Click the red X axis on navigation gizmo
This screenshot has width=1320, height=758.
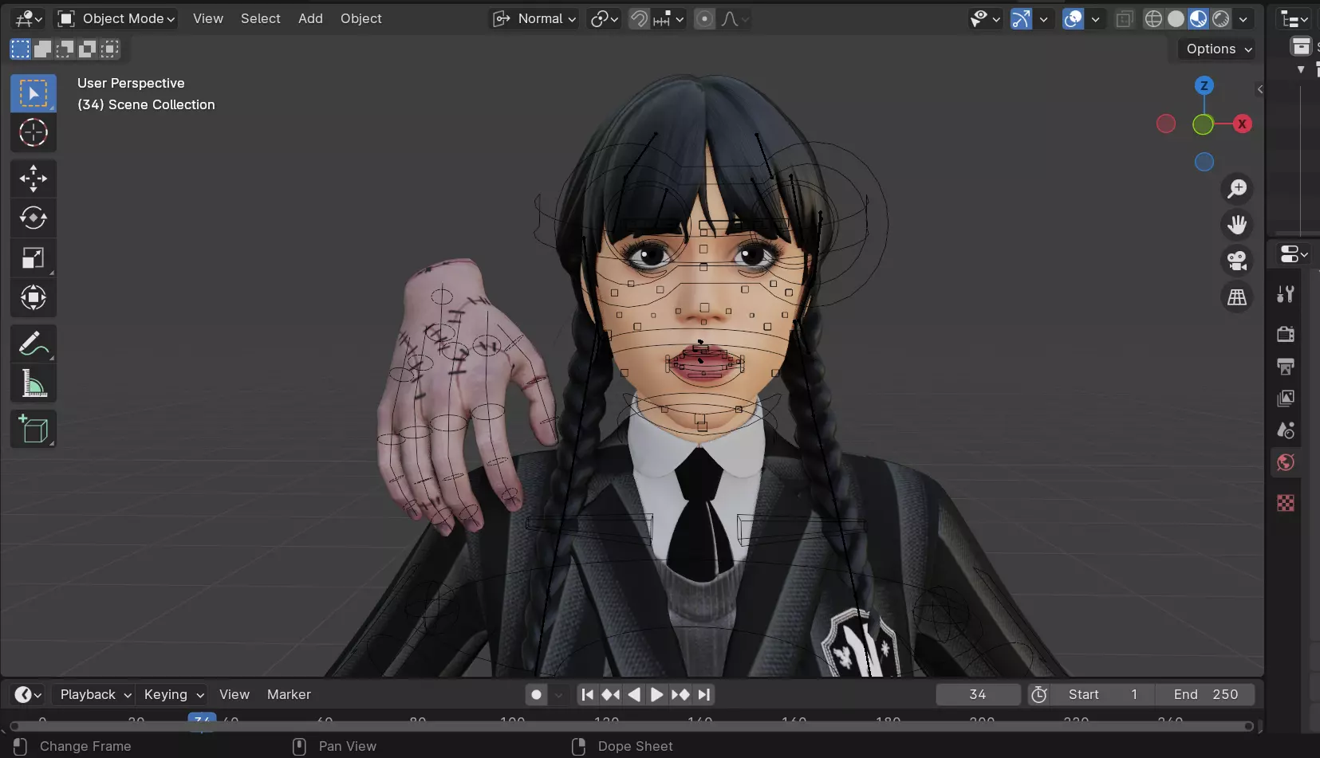click(x=1242, y=124)
